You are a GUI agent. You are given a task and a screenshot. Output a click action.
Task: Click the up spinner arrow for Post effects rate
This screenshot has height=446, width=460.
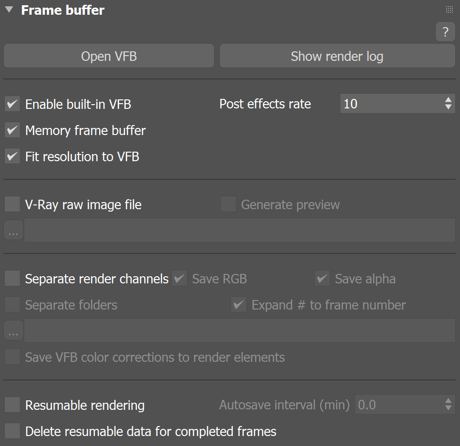pyautogui.click(x=449, y=100)
